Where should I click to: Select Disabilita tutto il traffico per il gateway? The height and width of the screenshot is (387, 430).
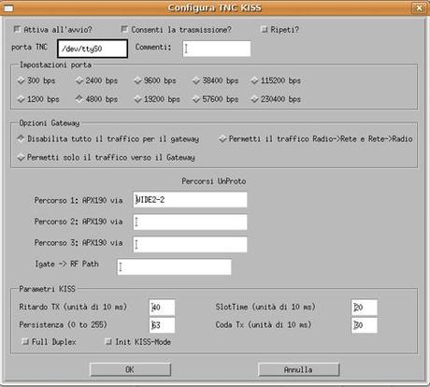pos(21,138)
